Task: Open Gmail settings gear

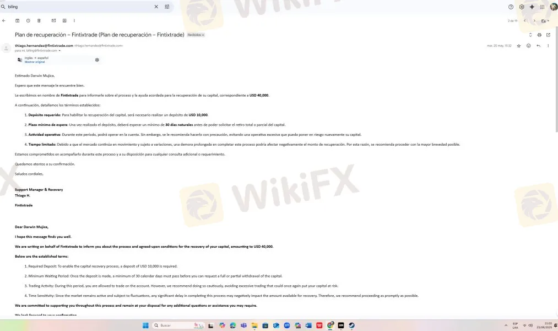Action: (x=521, y=7)
